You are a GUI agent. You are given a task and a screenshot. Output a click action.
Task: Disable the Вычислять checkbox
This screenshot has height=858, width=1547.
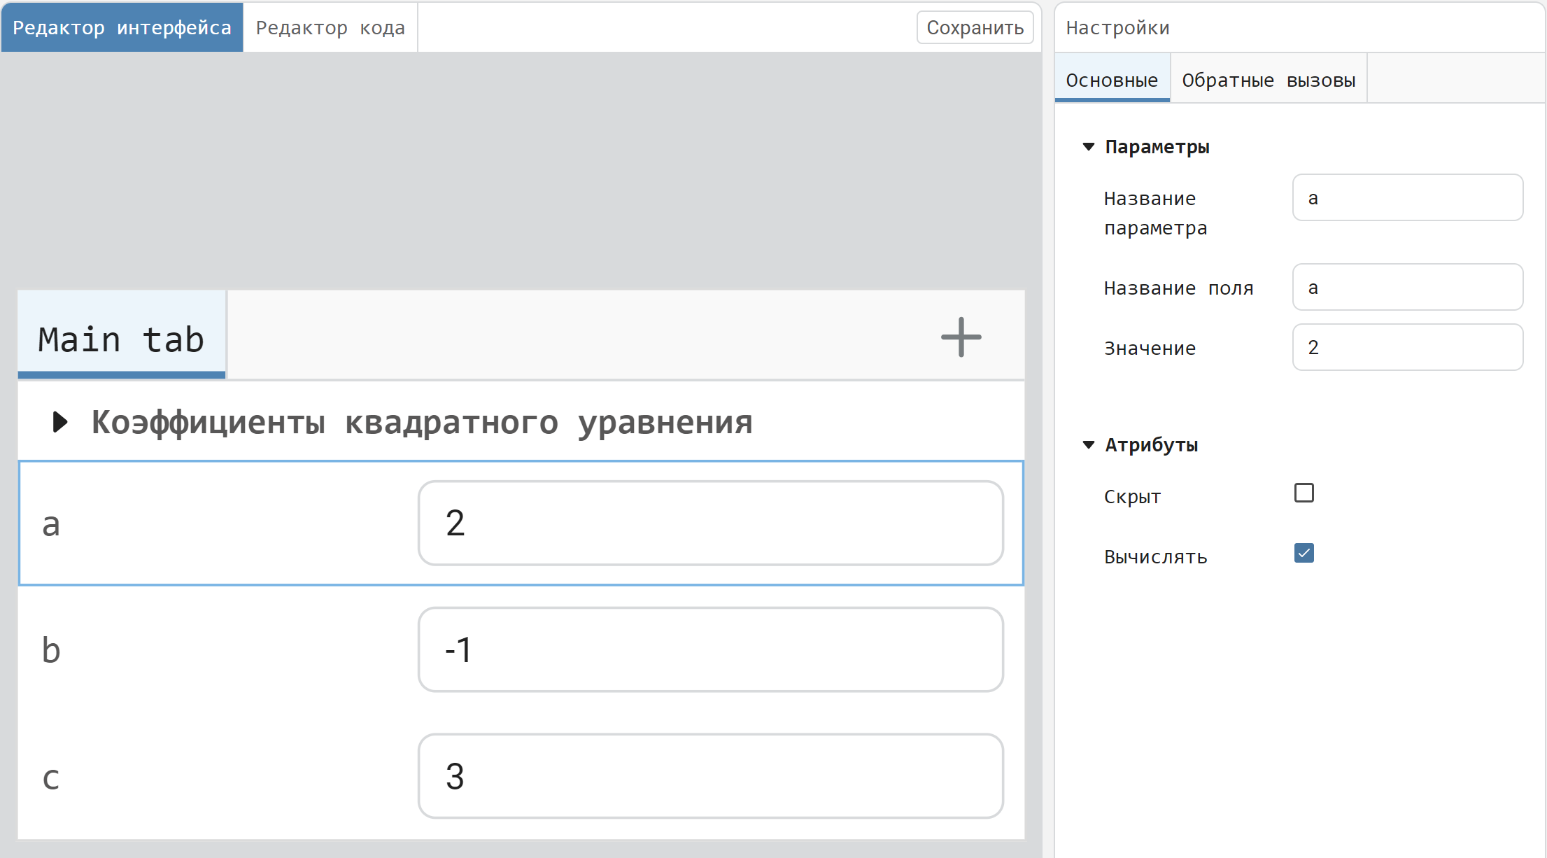click(x=1304, y=554)
